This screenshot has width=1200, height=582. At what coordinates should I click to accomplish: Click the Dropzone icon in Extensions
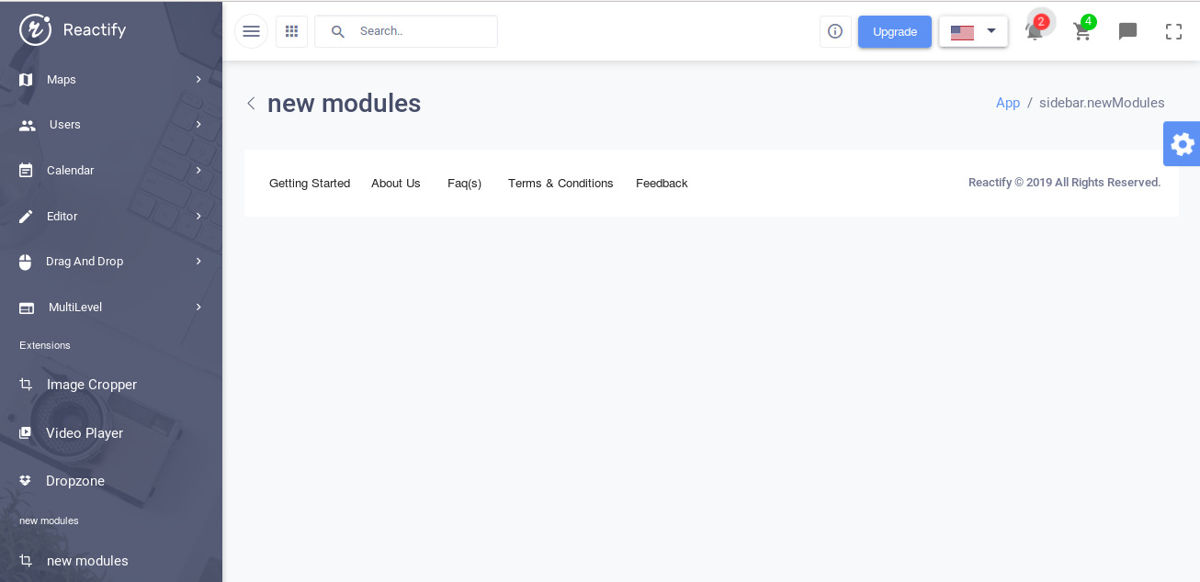[25, 480]
